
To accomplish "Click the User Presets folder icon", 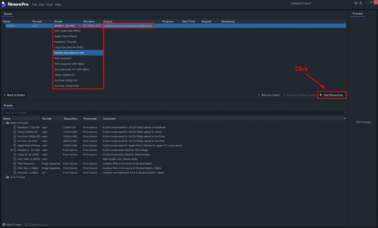I will 8,177.
